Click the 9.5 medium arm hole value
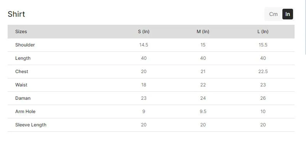This screenshot has width=306, height=142. coord(203,112)
